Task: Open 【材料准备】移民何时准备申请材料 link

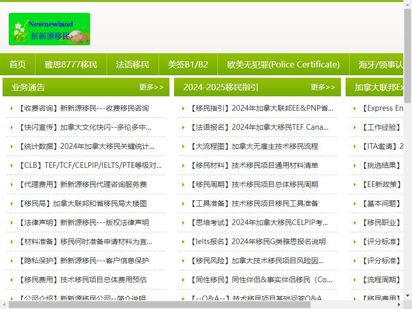Action: click(x=85, y=242)
